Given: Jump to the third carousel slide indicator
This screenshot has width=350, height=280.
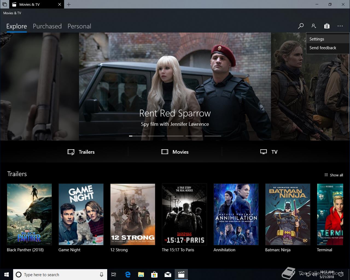Looking at the screenshot, I should point(175,136).
